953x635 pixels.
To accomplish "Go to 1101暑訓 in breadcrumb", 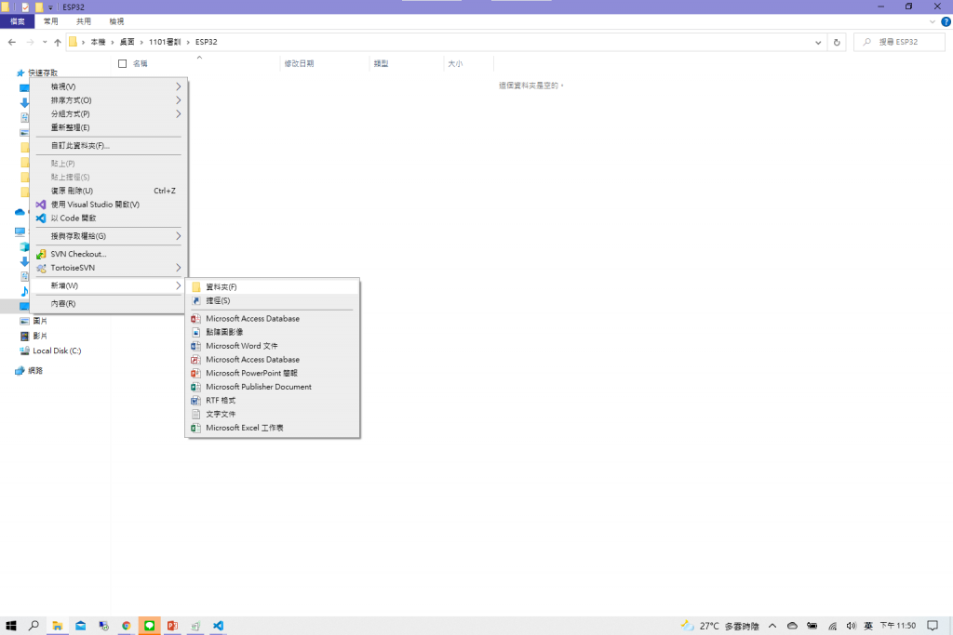I will pos(165,42).
